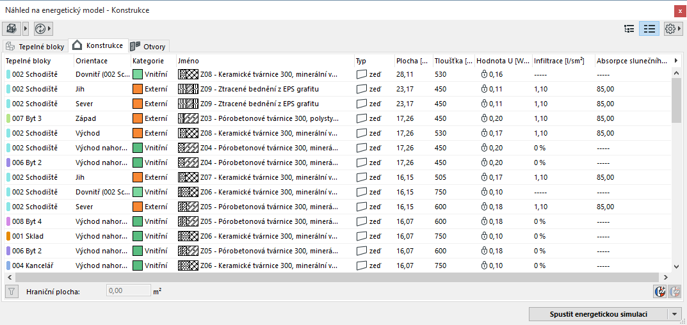Open the settings gear menu
Image resolution: width=687 pixels, height=325 pixels.
[672, 29]
